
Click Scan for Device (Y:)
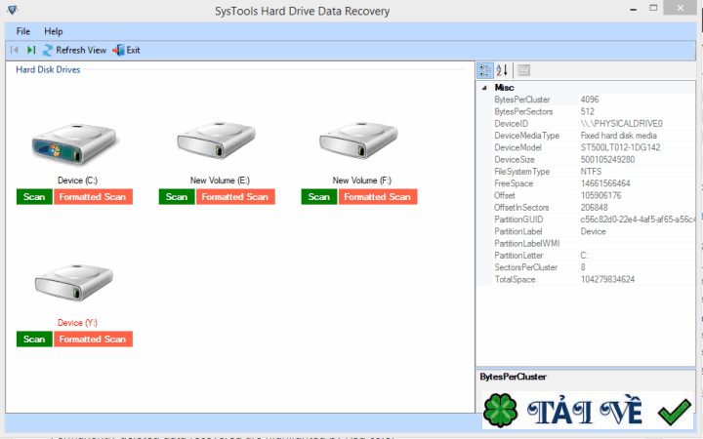[34, 339]
